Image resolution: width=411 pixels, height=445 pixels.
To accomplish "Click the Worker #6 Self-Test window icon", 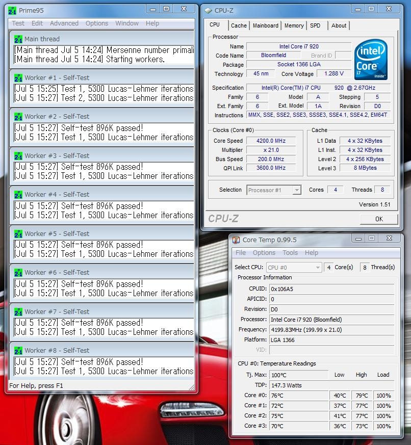I will pyautogui.click(x=18, y=272).
